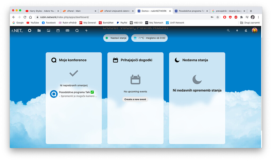Open the Photos app in the top bar

[48, 31]
